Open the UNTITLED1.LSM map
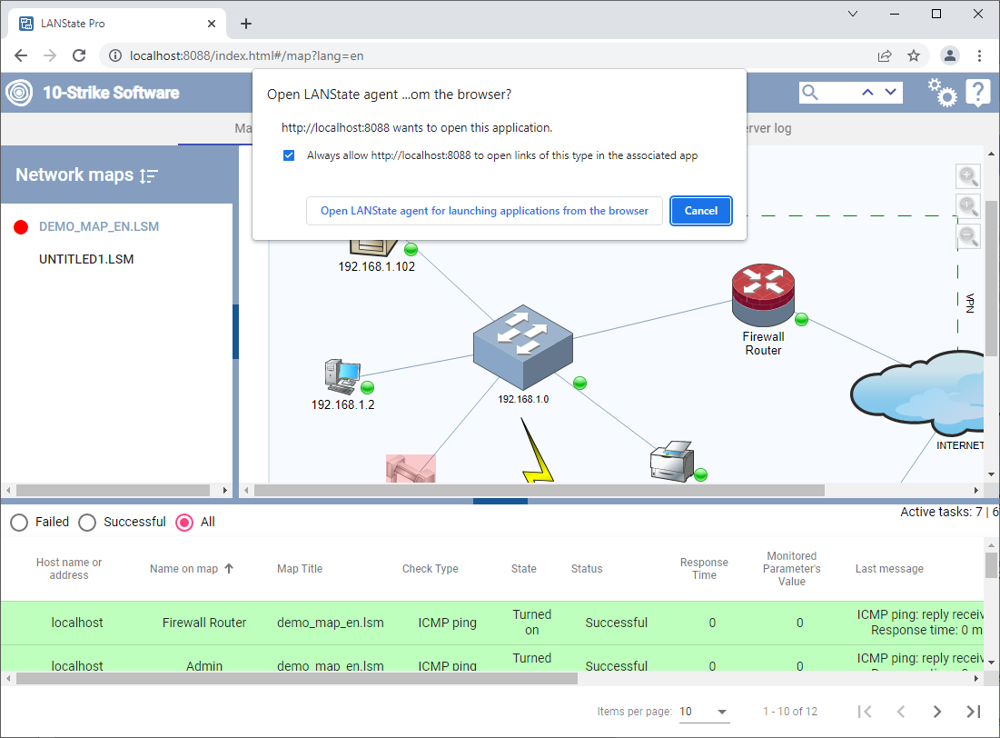 86,259
